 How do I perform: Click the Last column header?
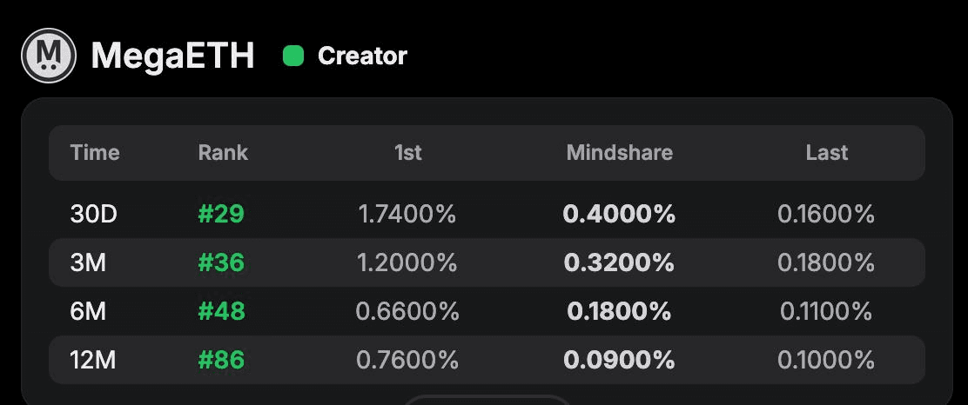coord(826,153)
